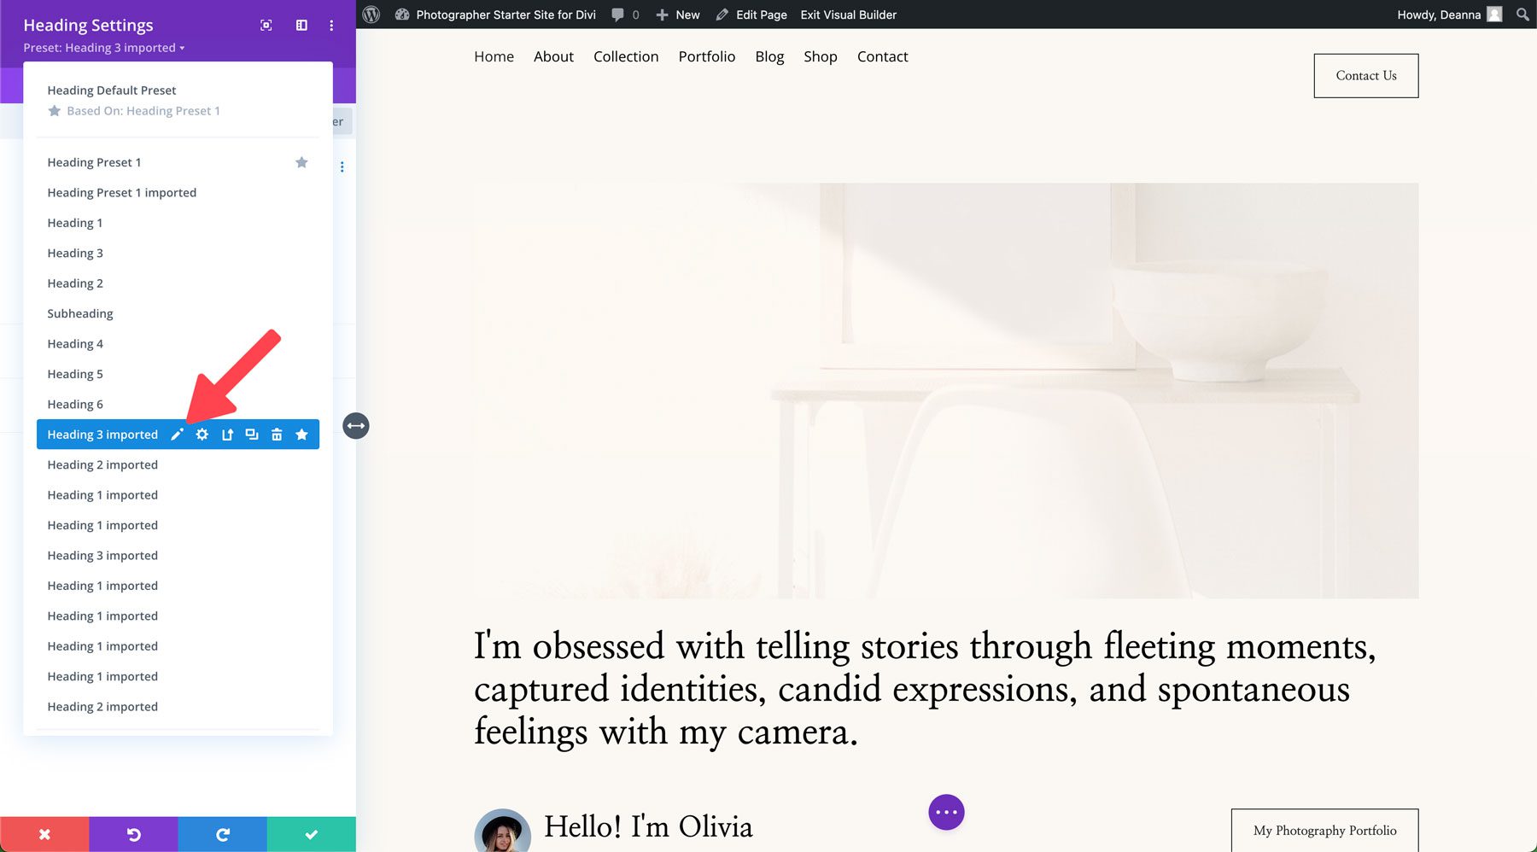Open the New menu in the admin bar
Image resolution: width=1537 pixels, height=852 pixels.
tap(676, 15)
